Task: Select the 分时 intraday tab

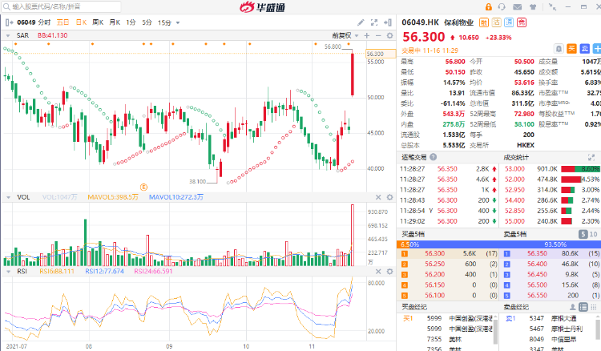Action: click(44, 22)
